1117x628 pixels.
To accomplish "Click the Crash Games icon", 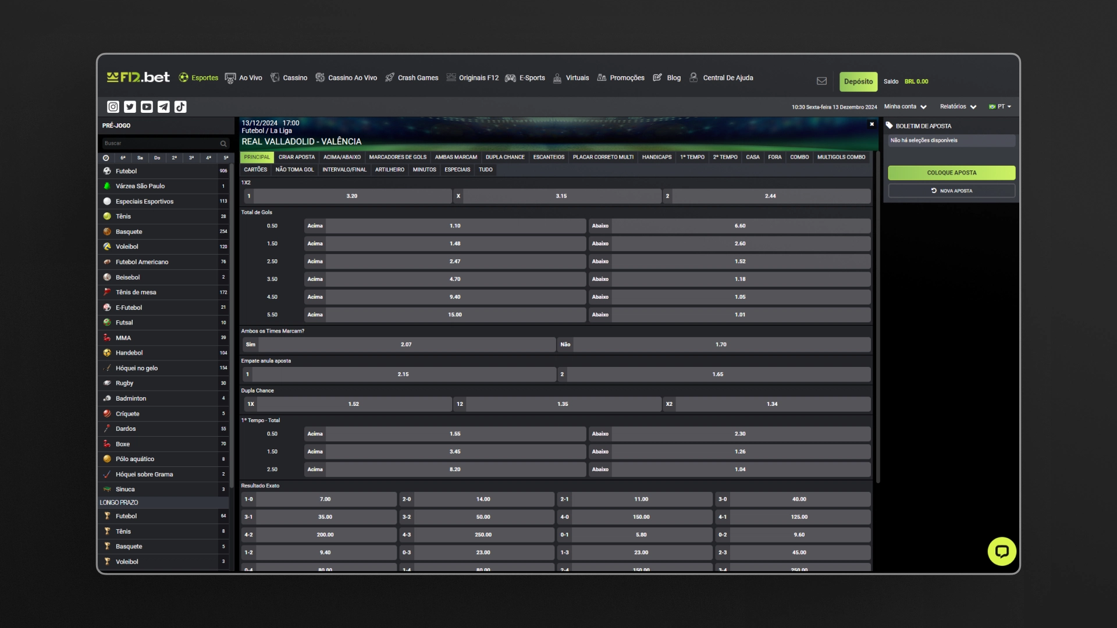I will pyautogui.click(x=389, y=77).
